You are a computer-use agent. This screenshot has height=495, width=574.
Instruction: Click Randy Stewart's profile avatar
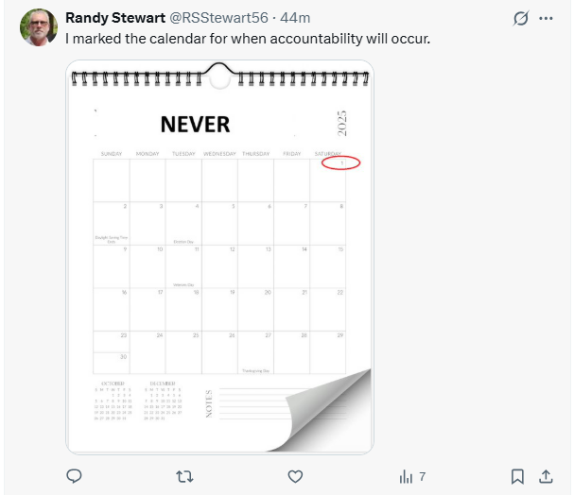[39, 28]
